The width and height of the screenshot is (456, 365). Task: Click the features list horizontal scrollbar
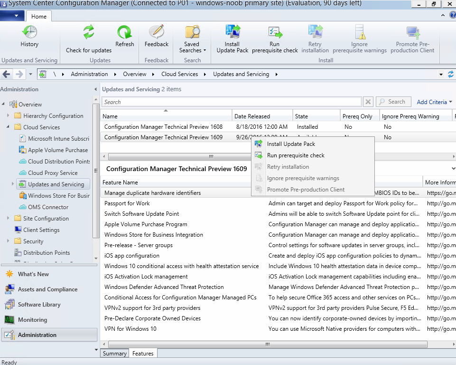coord(268,344)
